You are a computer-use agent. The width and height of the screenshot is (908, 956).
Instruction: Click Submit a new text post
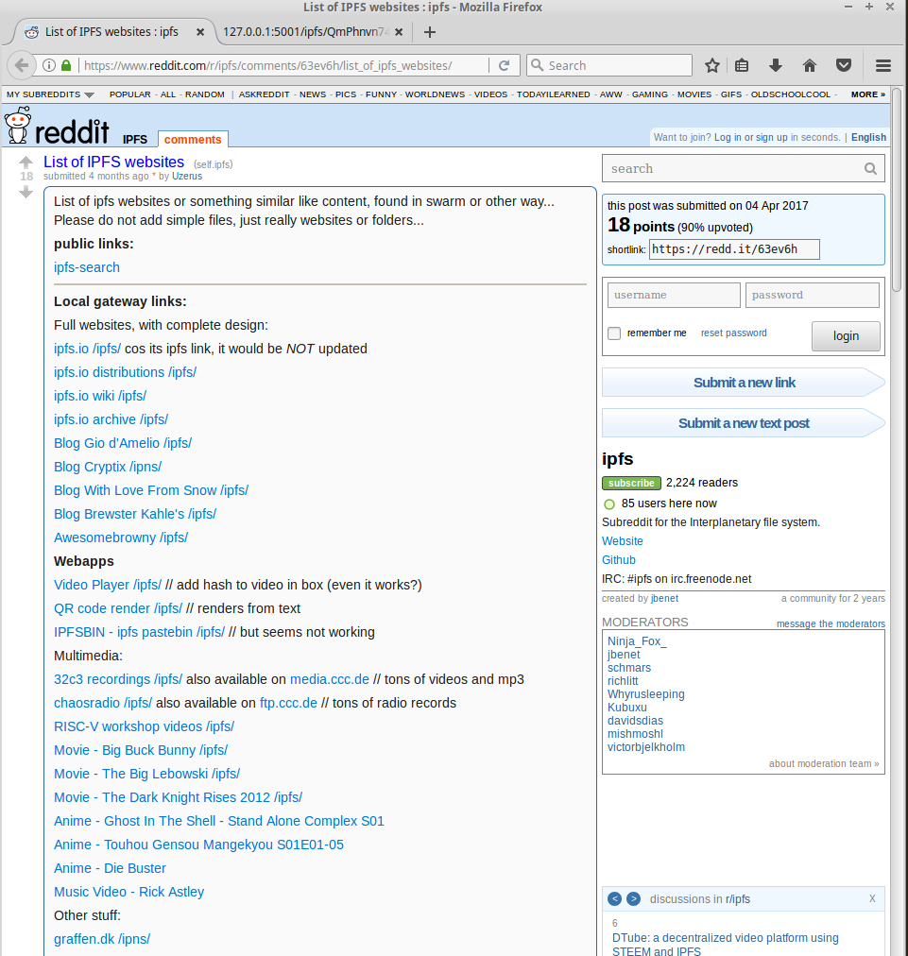(744, 423)
